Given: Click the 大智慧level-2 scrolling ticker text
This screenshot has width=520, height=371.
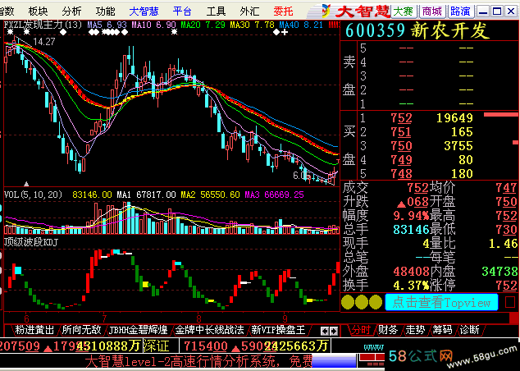Looking at the screenshot, I should (x=198, y=362).
